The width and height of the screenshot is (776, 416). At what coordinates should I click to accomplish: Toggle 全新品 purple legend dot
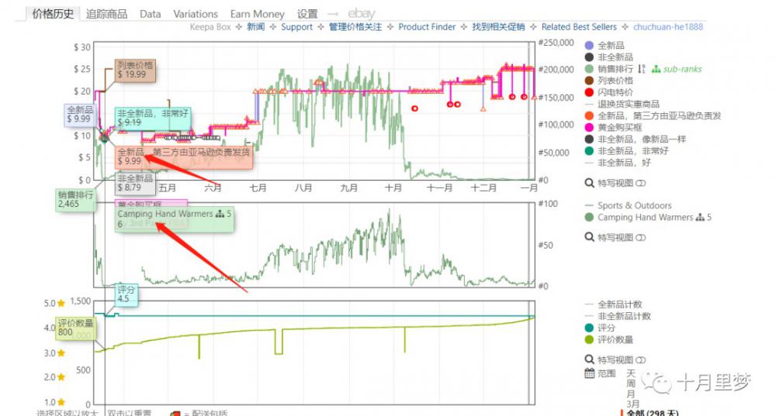tap(589, 46)
